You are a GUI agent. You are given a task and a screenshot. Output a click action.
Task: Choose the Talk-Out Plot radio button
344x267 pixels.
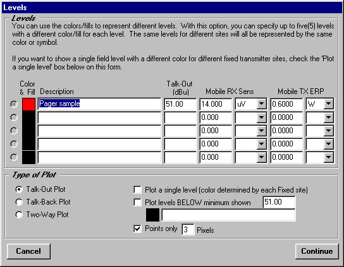19,189
